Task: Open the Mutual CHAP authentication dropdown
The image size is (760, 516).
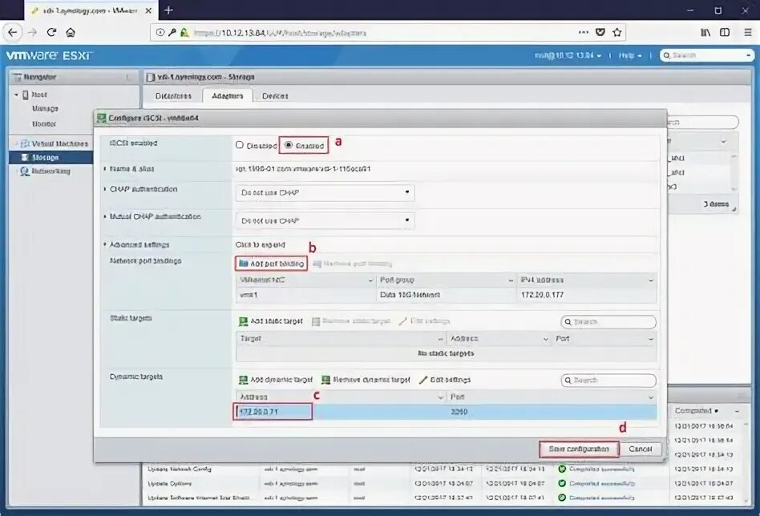Action: [x=325, y=220]
